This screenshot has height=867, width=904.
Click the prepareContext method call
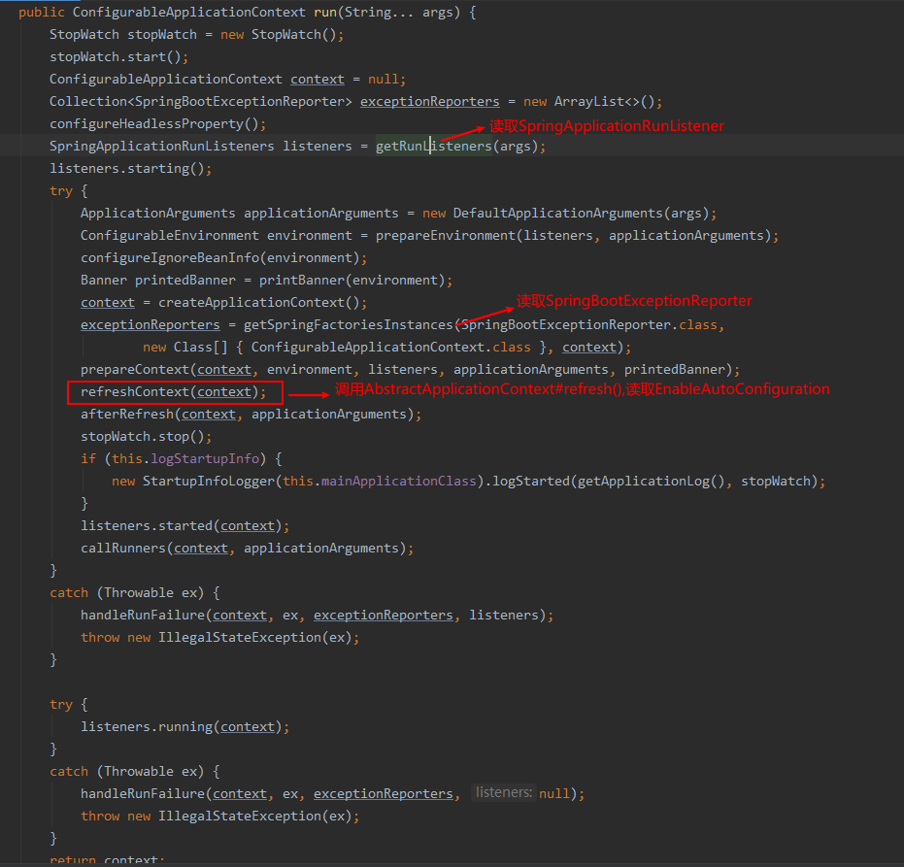[x=135, y=370]
